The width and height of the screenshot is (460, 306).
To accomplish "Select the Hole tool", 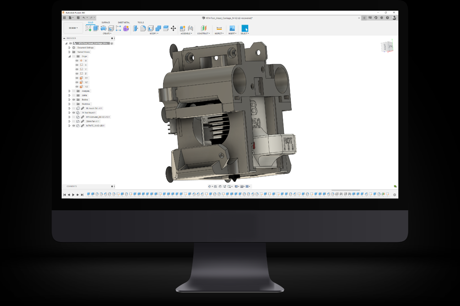I will [111, 28].
